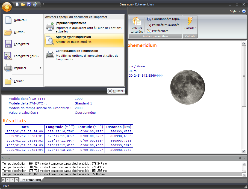248x189 pixels.
Task: Click the Ephemeridium application orb button
Action: pos(7,7)
